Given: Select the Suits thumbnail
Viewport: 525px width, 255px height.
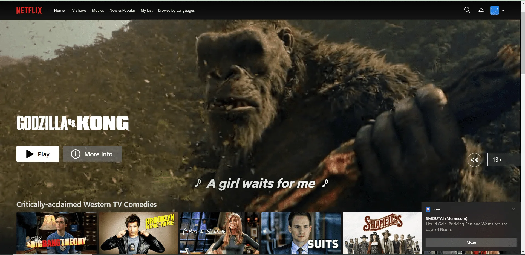Looking at the screenshot, I should pyautogui.click(x=301, y=233).
